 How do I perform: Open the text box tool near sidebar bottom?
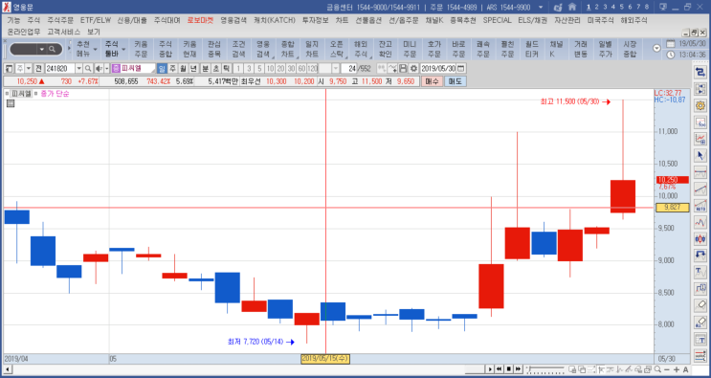coord(700,339)
